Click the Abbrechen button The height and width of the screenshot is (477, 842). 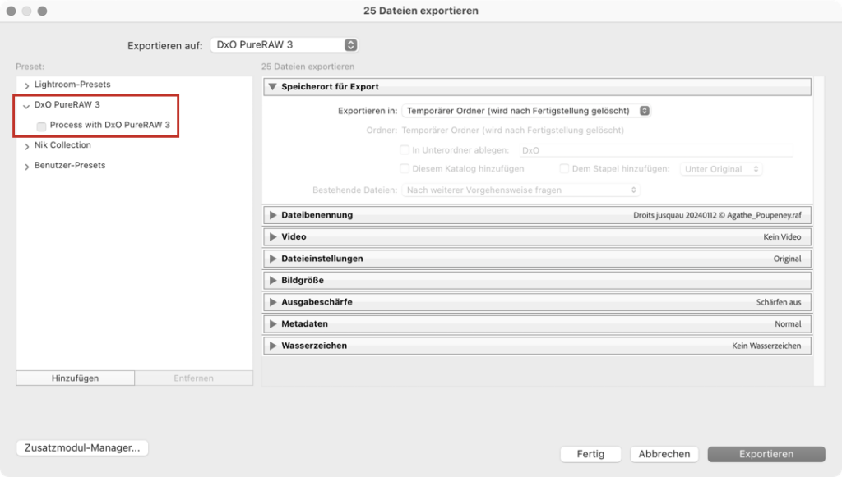coord(664,454)
